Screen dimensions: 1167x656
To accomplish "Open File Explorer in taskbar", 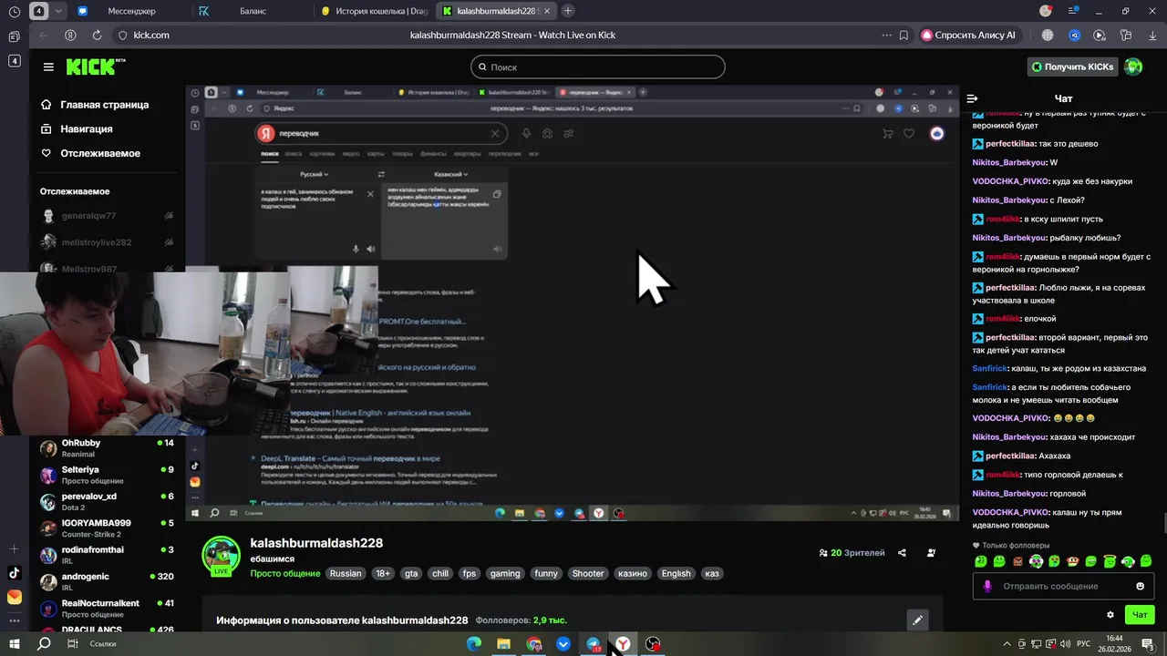I will (x=503, y=644).
